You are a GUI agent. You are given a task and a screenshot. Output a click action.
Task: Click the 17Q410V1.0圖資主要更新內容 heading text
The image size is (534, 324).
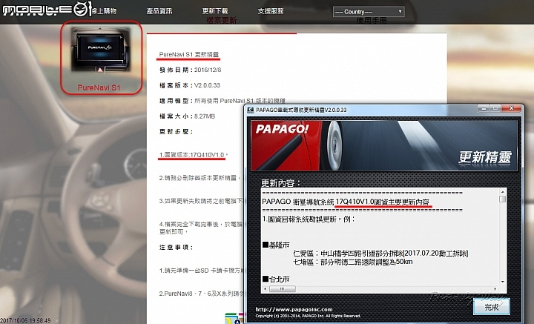coord(383,202)
